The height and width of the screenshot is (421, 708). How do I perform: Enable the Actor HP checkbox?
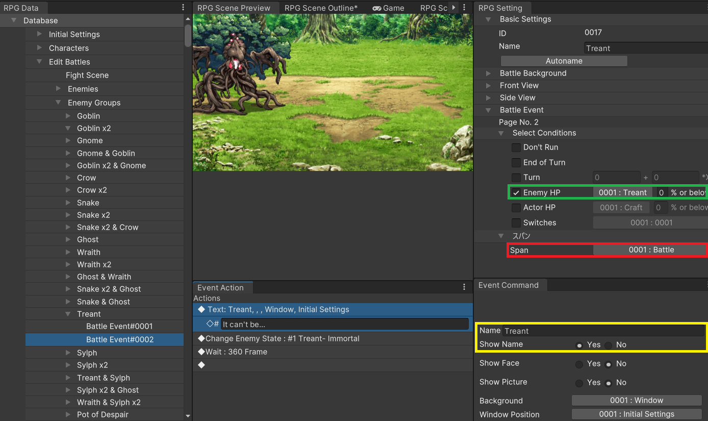516,208
